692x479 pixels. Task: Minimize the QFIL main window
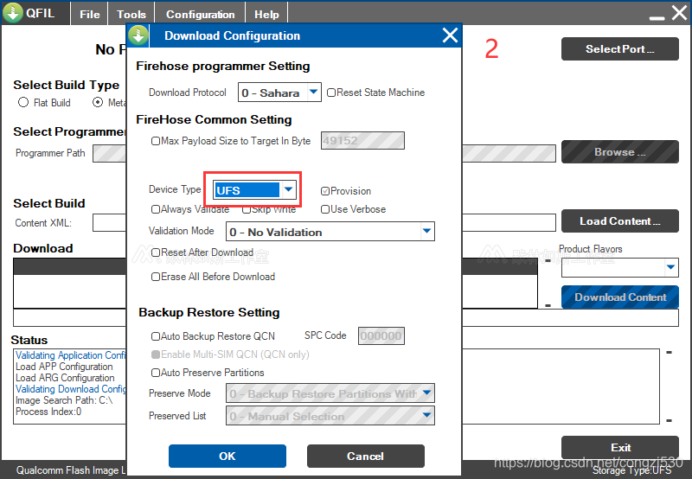pyautogui.click(x=657, y=17)
